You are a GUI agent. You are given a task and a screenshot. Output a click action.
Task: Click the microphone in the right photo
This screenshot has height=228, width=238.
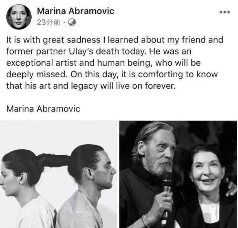pyautogui.click(x=166, y=198)
